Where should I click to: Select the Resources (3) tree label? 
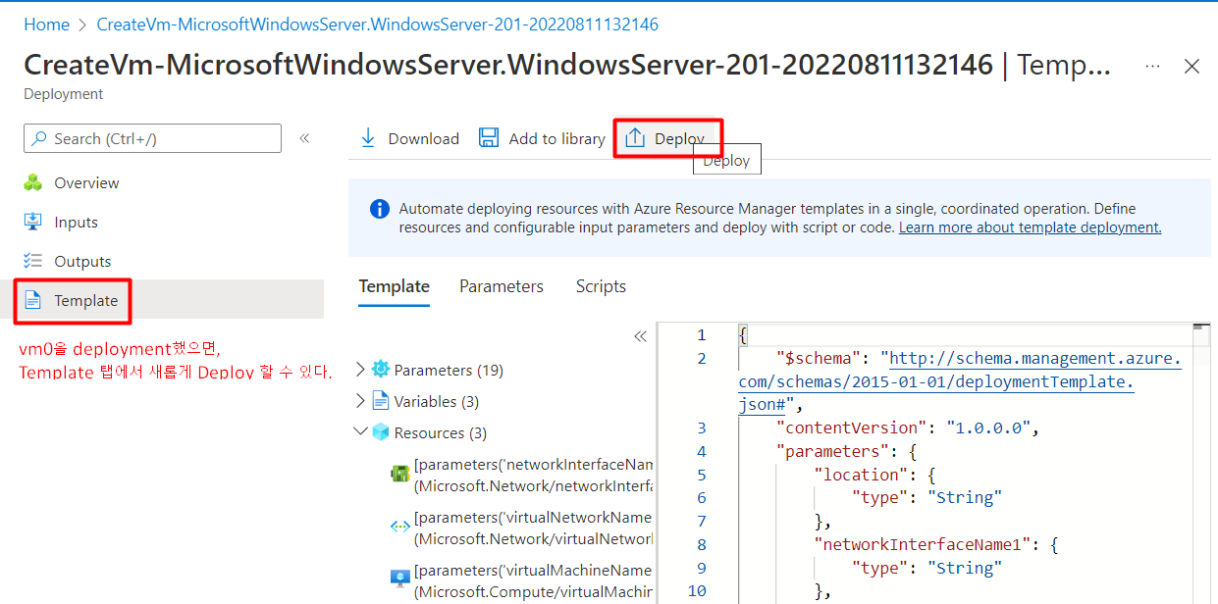pyautogui.click(x=440, y=432)
